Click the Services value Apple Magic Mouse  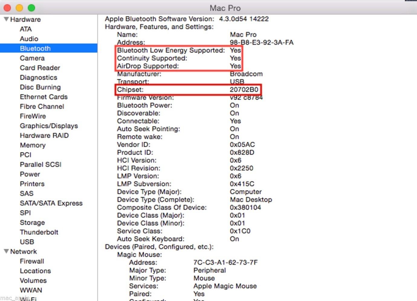point(225,286)
